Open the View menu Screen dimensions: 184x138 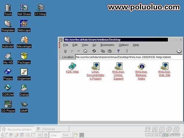click(85, 45)
